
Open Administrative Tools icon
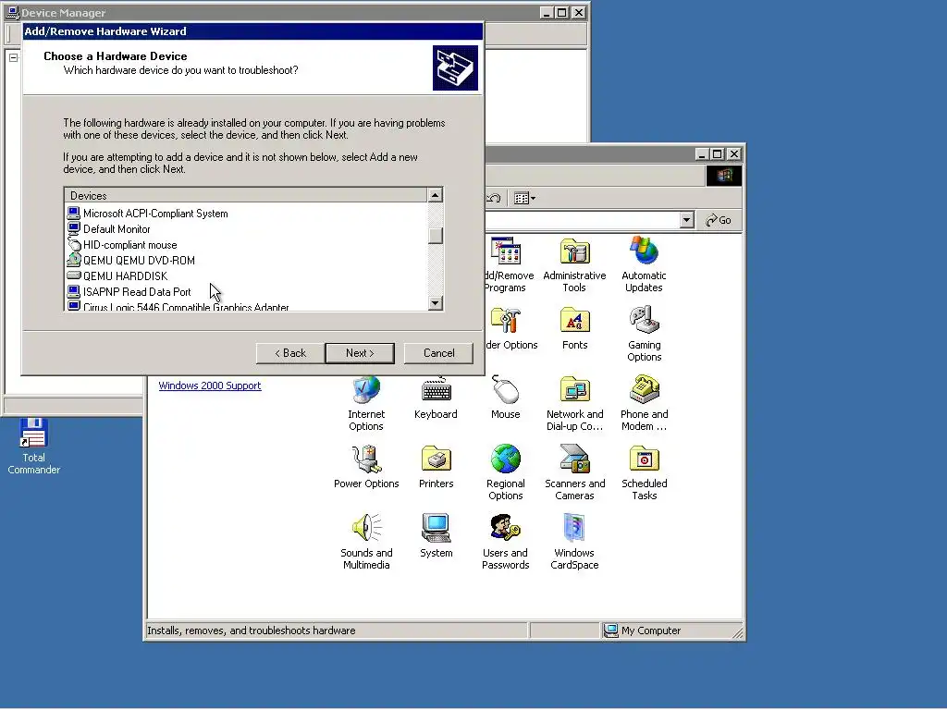(x=574, y=264)
